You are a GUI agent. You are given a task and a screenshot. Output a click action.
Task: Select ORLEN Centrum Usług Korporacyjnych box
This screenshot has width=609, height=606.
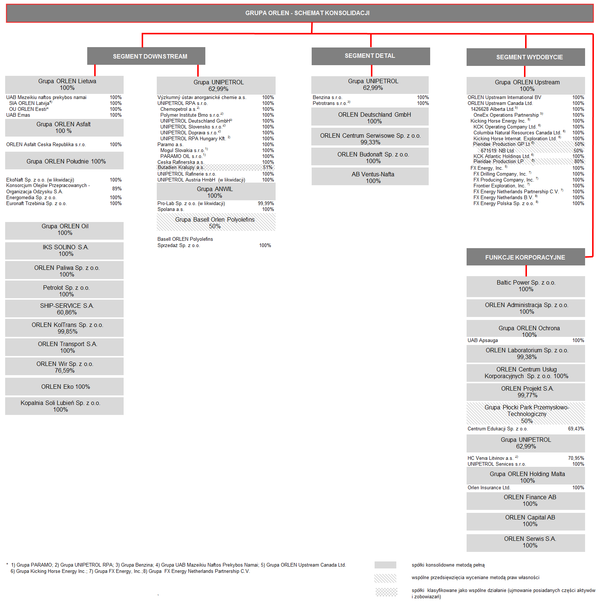(x=525, y=373)
